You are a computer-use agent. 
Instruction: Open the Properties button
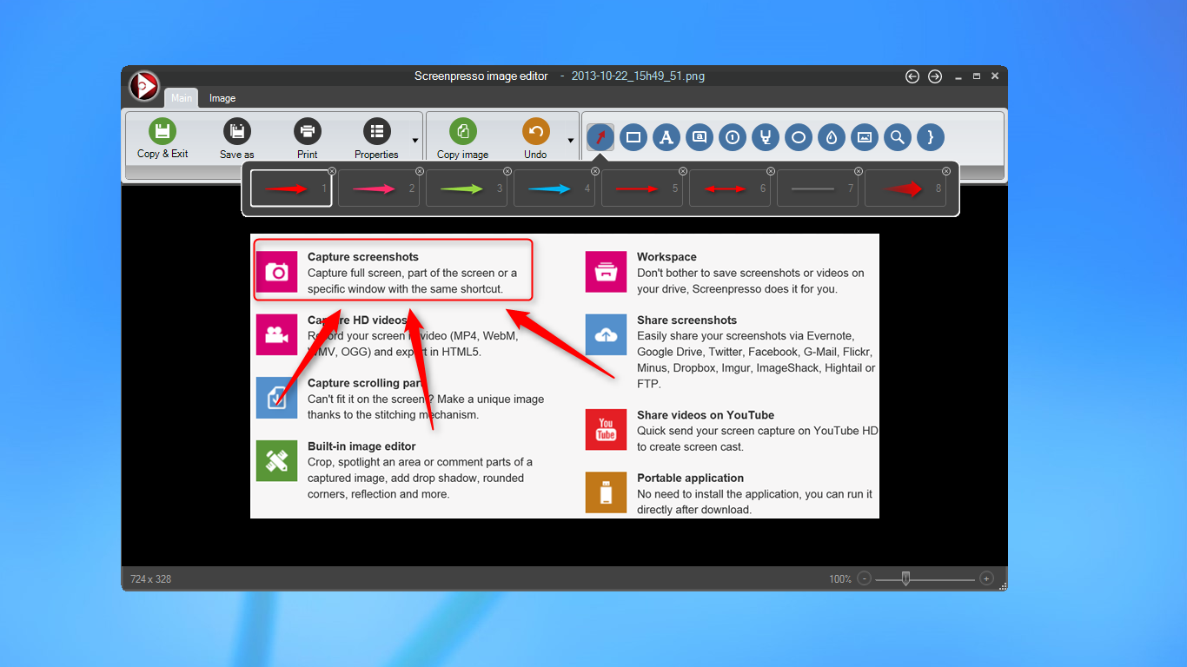click(x=376, y=139)
